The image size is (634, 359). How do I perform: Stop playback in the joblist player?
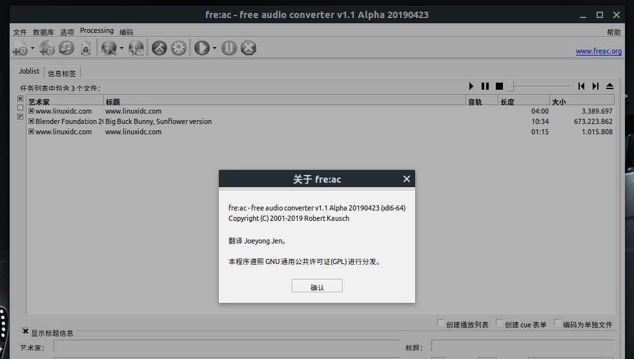(x=499, y=86)
